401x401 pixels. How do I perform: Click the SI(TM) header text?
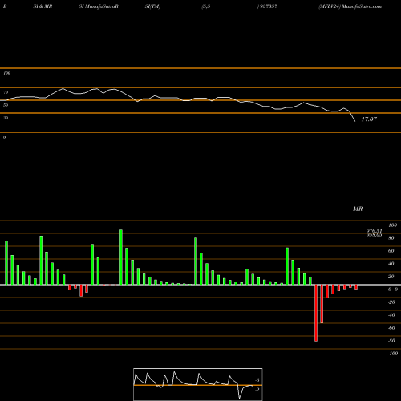pyautogui.click(x=152, y=6)
